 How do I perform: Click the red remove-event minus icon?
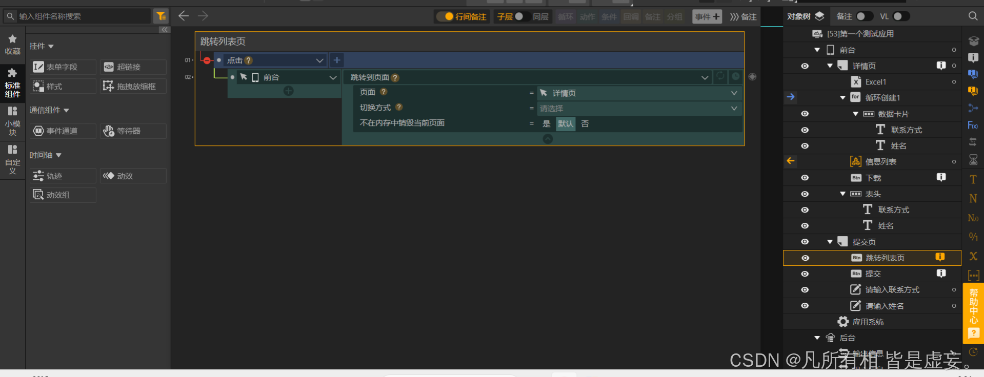[x=207, y=60]
